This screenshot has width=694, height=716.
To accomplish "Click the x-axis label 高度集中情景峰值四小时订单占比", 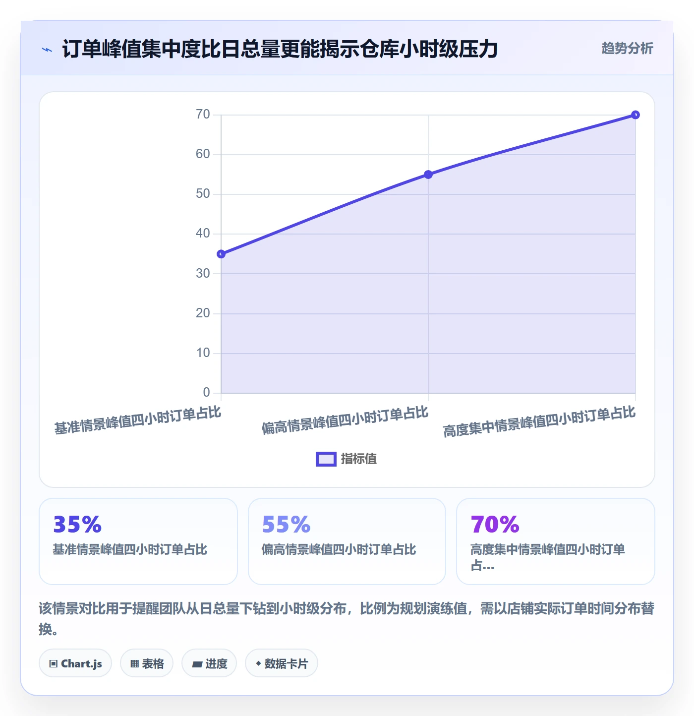I will [x=539, y=421].
